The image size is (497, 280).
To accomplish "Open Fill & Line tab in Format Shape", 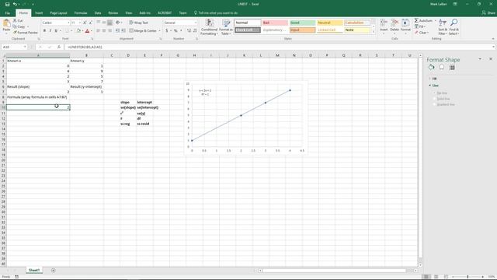I will click(x=431, y=68).
